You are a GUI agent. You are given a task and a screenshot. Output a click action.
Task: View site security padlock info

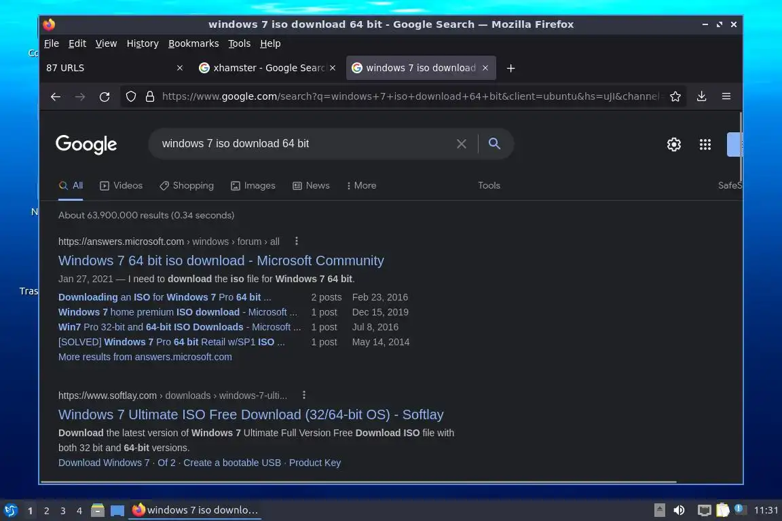(x=149, y=96)
